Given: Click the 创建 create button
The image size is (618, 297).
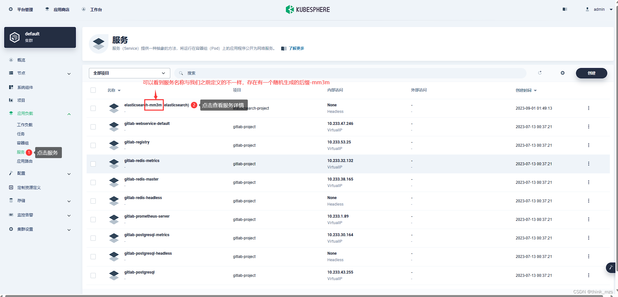Looking at the screenshot, I should [x=591, y=73].
